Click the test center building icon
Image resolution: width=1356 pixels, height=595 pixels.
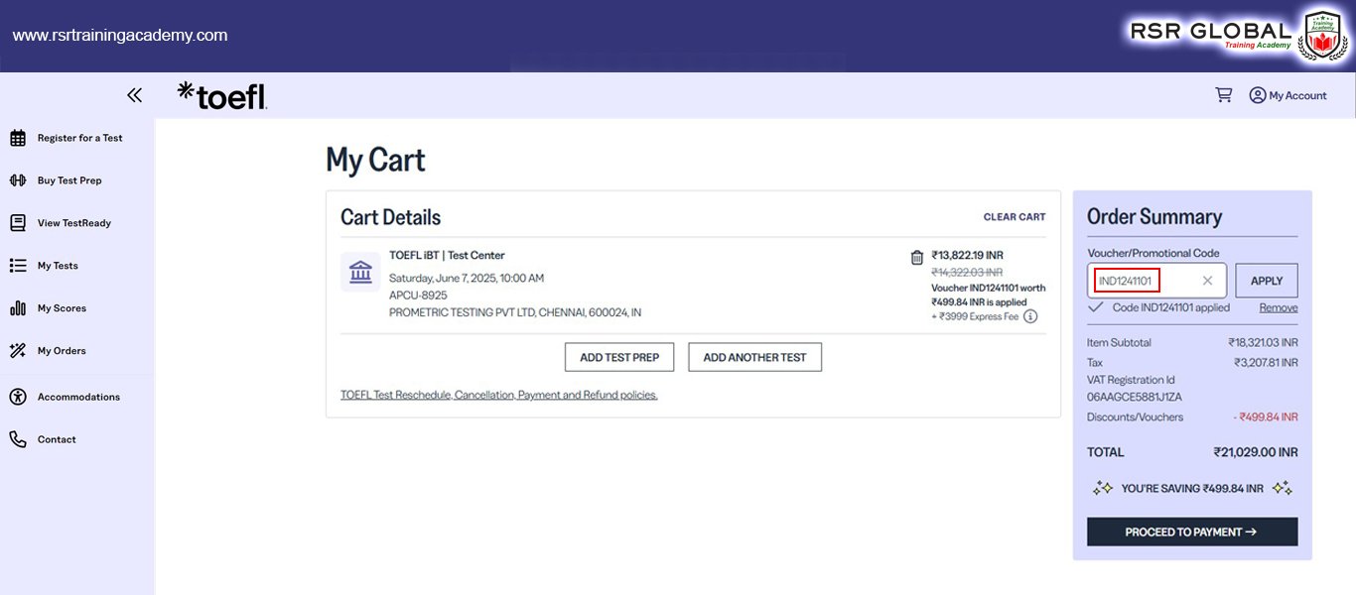[360, 272]
